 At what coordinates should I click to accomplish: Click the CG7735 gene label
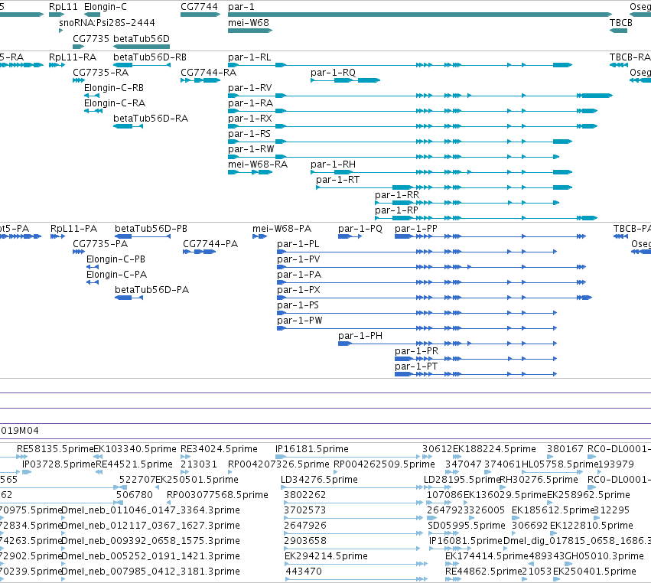pos(91,38)
